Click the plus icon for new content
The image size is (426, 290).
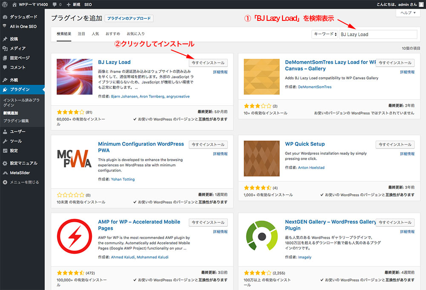(68, 4)
